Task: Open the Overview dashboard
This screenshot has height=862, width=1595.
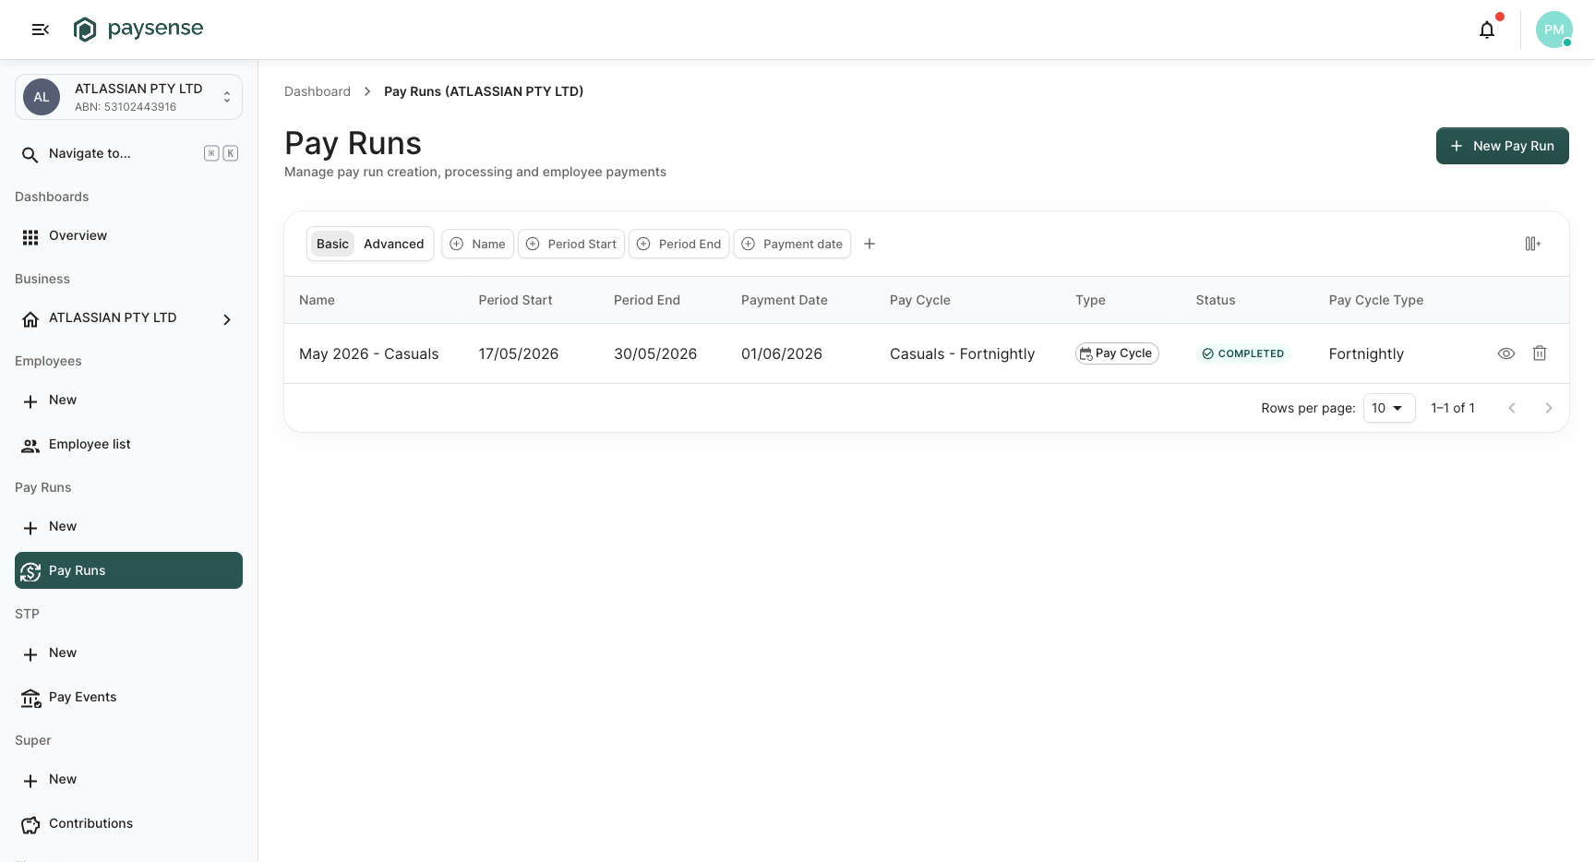Action: pos(128,236)
